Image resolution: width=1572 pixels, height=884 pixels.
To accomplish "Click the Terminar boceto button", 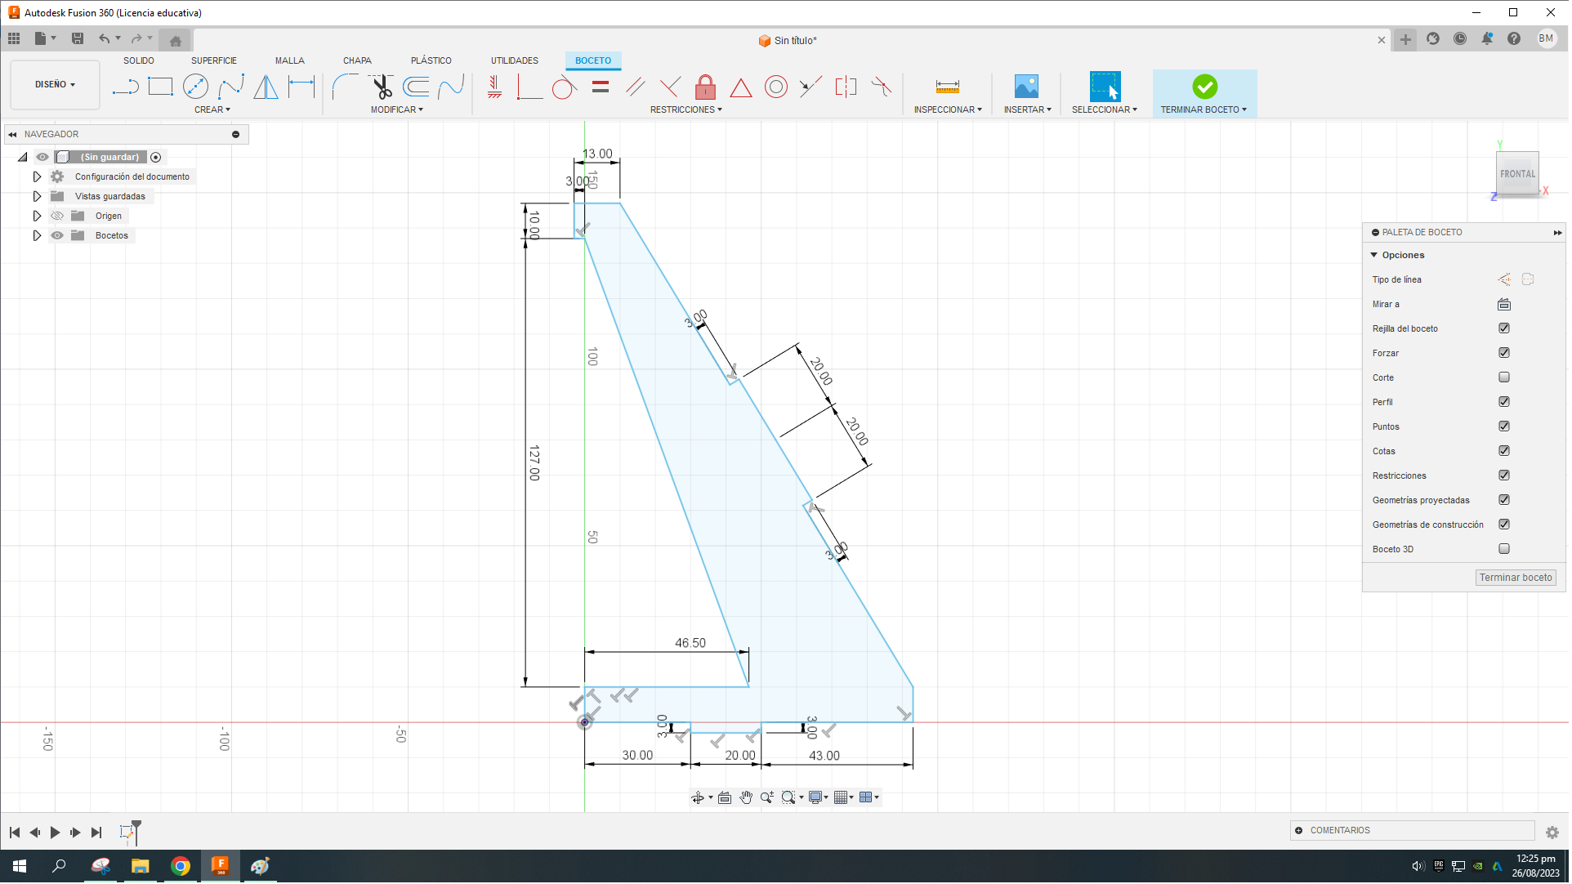I will pos(1516,578).
